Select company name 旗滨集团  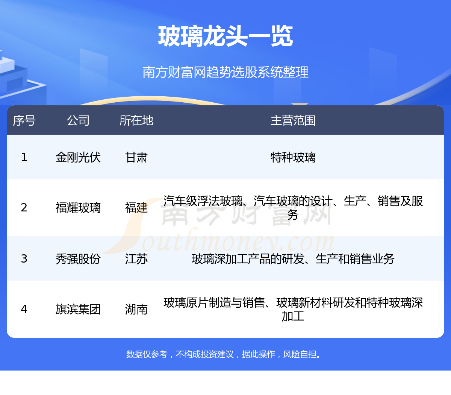[x=78, y=309]
